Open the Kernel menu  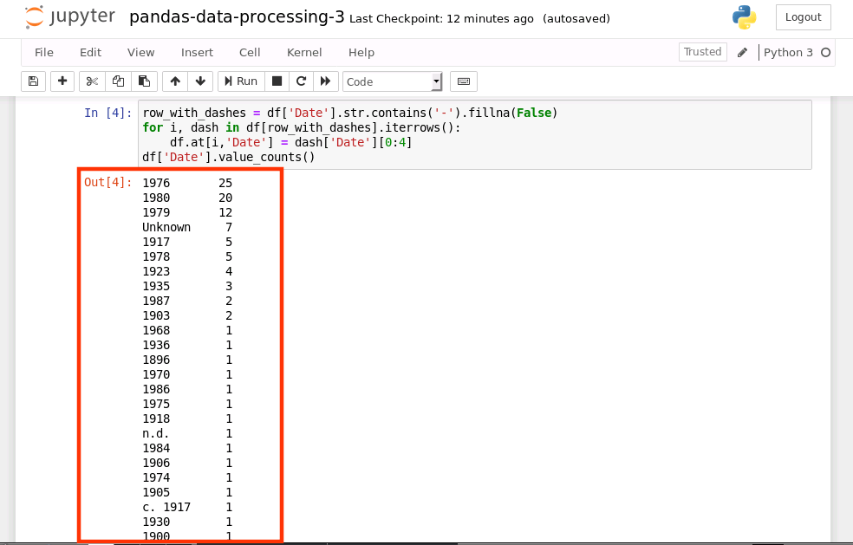[x=304, y=52]
